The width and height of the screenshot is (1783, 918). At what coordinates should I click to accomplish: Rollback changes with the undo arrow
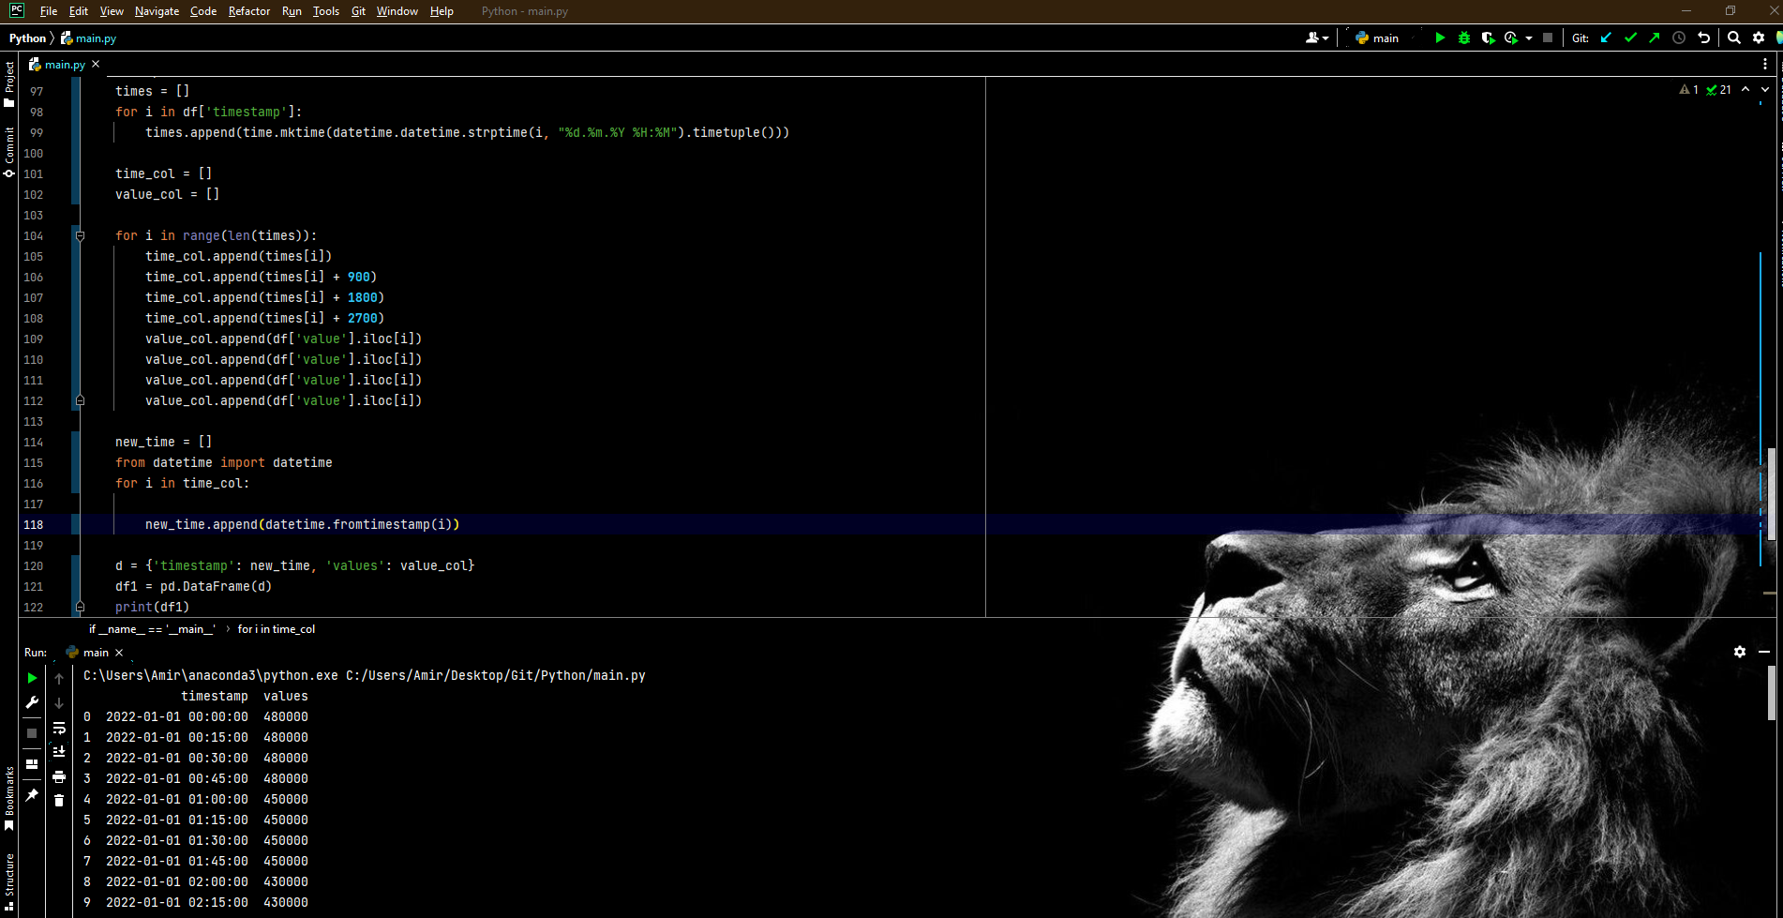(1704, 38)
